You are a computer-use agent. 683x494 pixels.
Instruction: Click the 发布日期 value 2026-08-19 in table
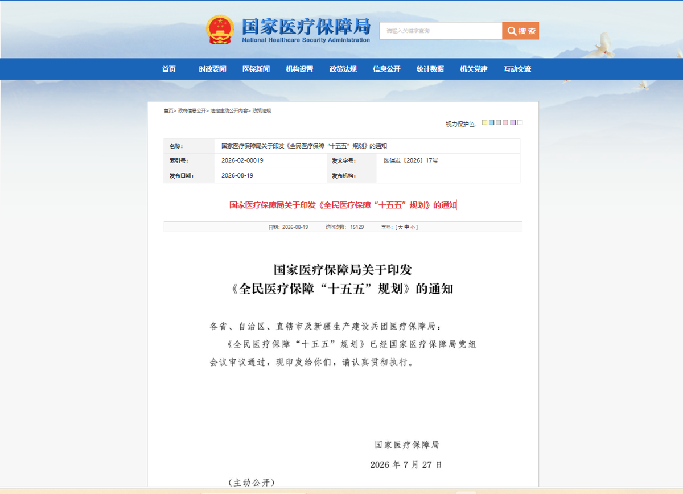pyautogui.click(x=237, y=175)
